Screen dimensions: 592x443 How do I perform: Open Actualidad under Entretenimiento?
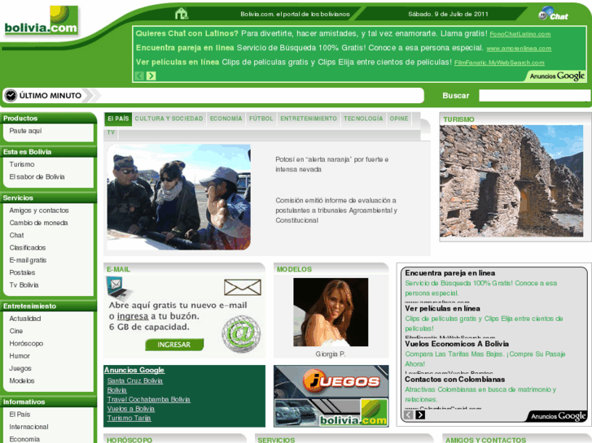click(25, 319)
